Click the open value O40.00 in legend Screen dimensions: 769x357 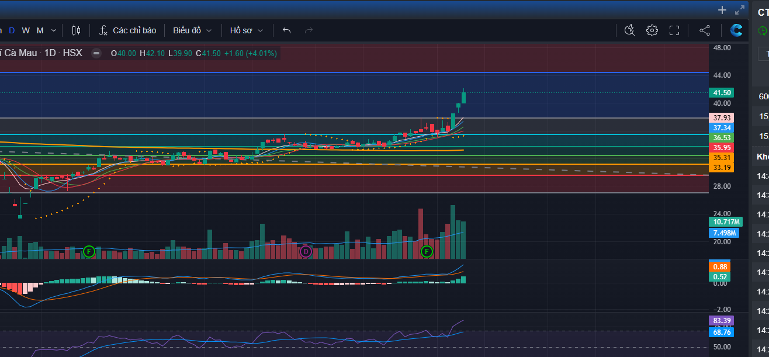tap(124, 53)
